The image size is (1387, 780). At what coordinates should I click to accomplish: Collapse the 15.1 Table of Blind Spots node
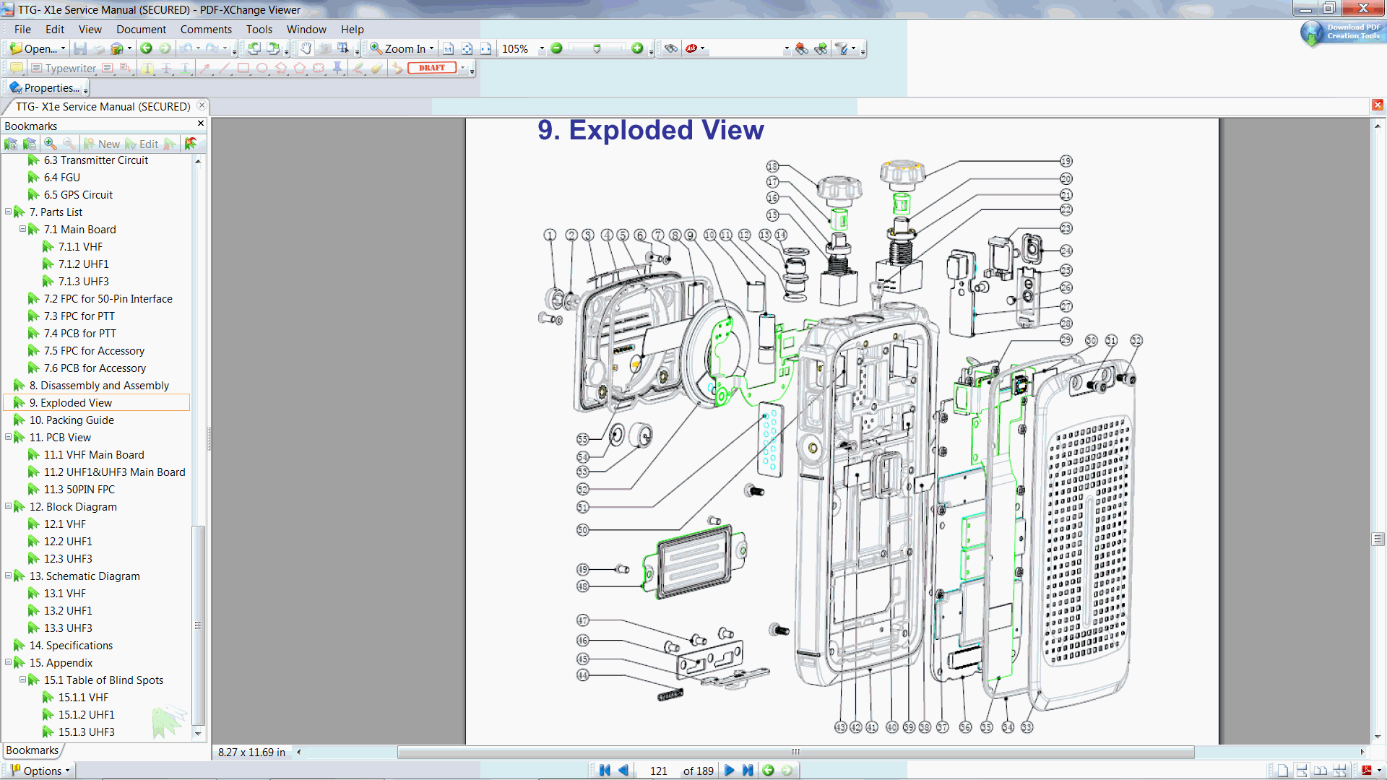click(x=22, y=680)
